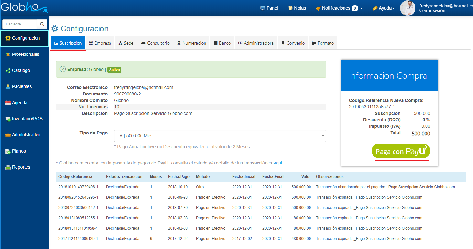The height and width of the screenshot is (249, 473).
Task: Switch to the Empresa tab
Action: 100,43
